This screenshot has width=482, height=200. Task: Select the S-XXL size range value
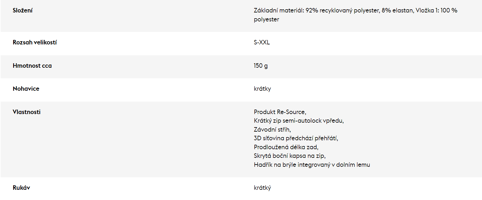262,42
